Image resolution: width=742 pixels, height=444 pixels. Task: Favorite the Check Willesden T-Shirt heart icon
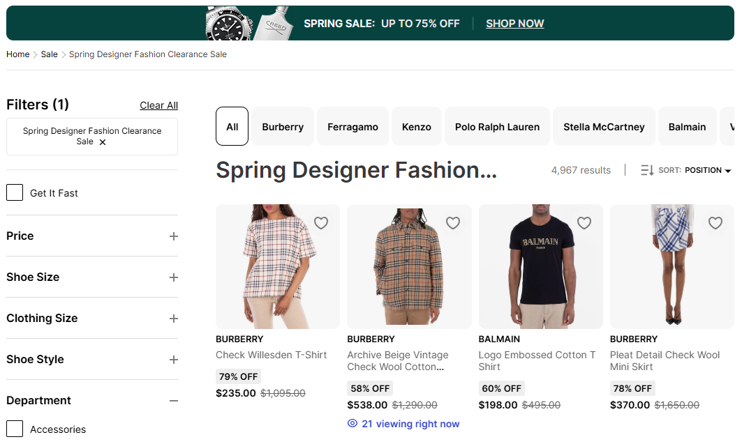321,223
